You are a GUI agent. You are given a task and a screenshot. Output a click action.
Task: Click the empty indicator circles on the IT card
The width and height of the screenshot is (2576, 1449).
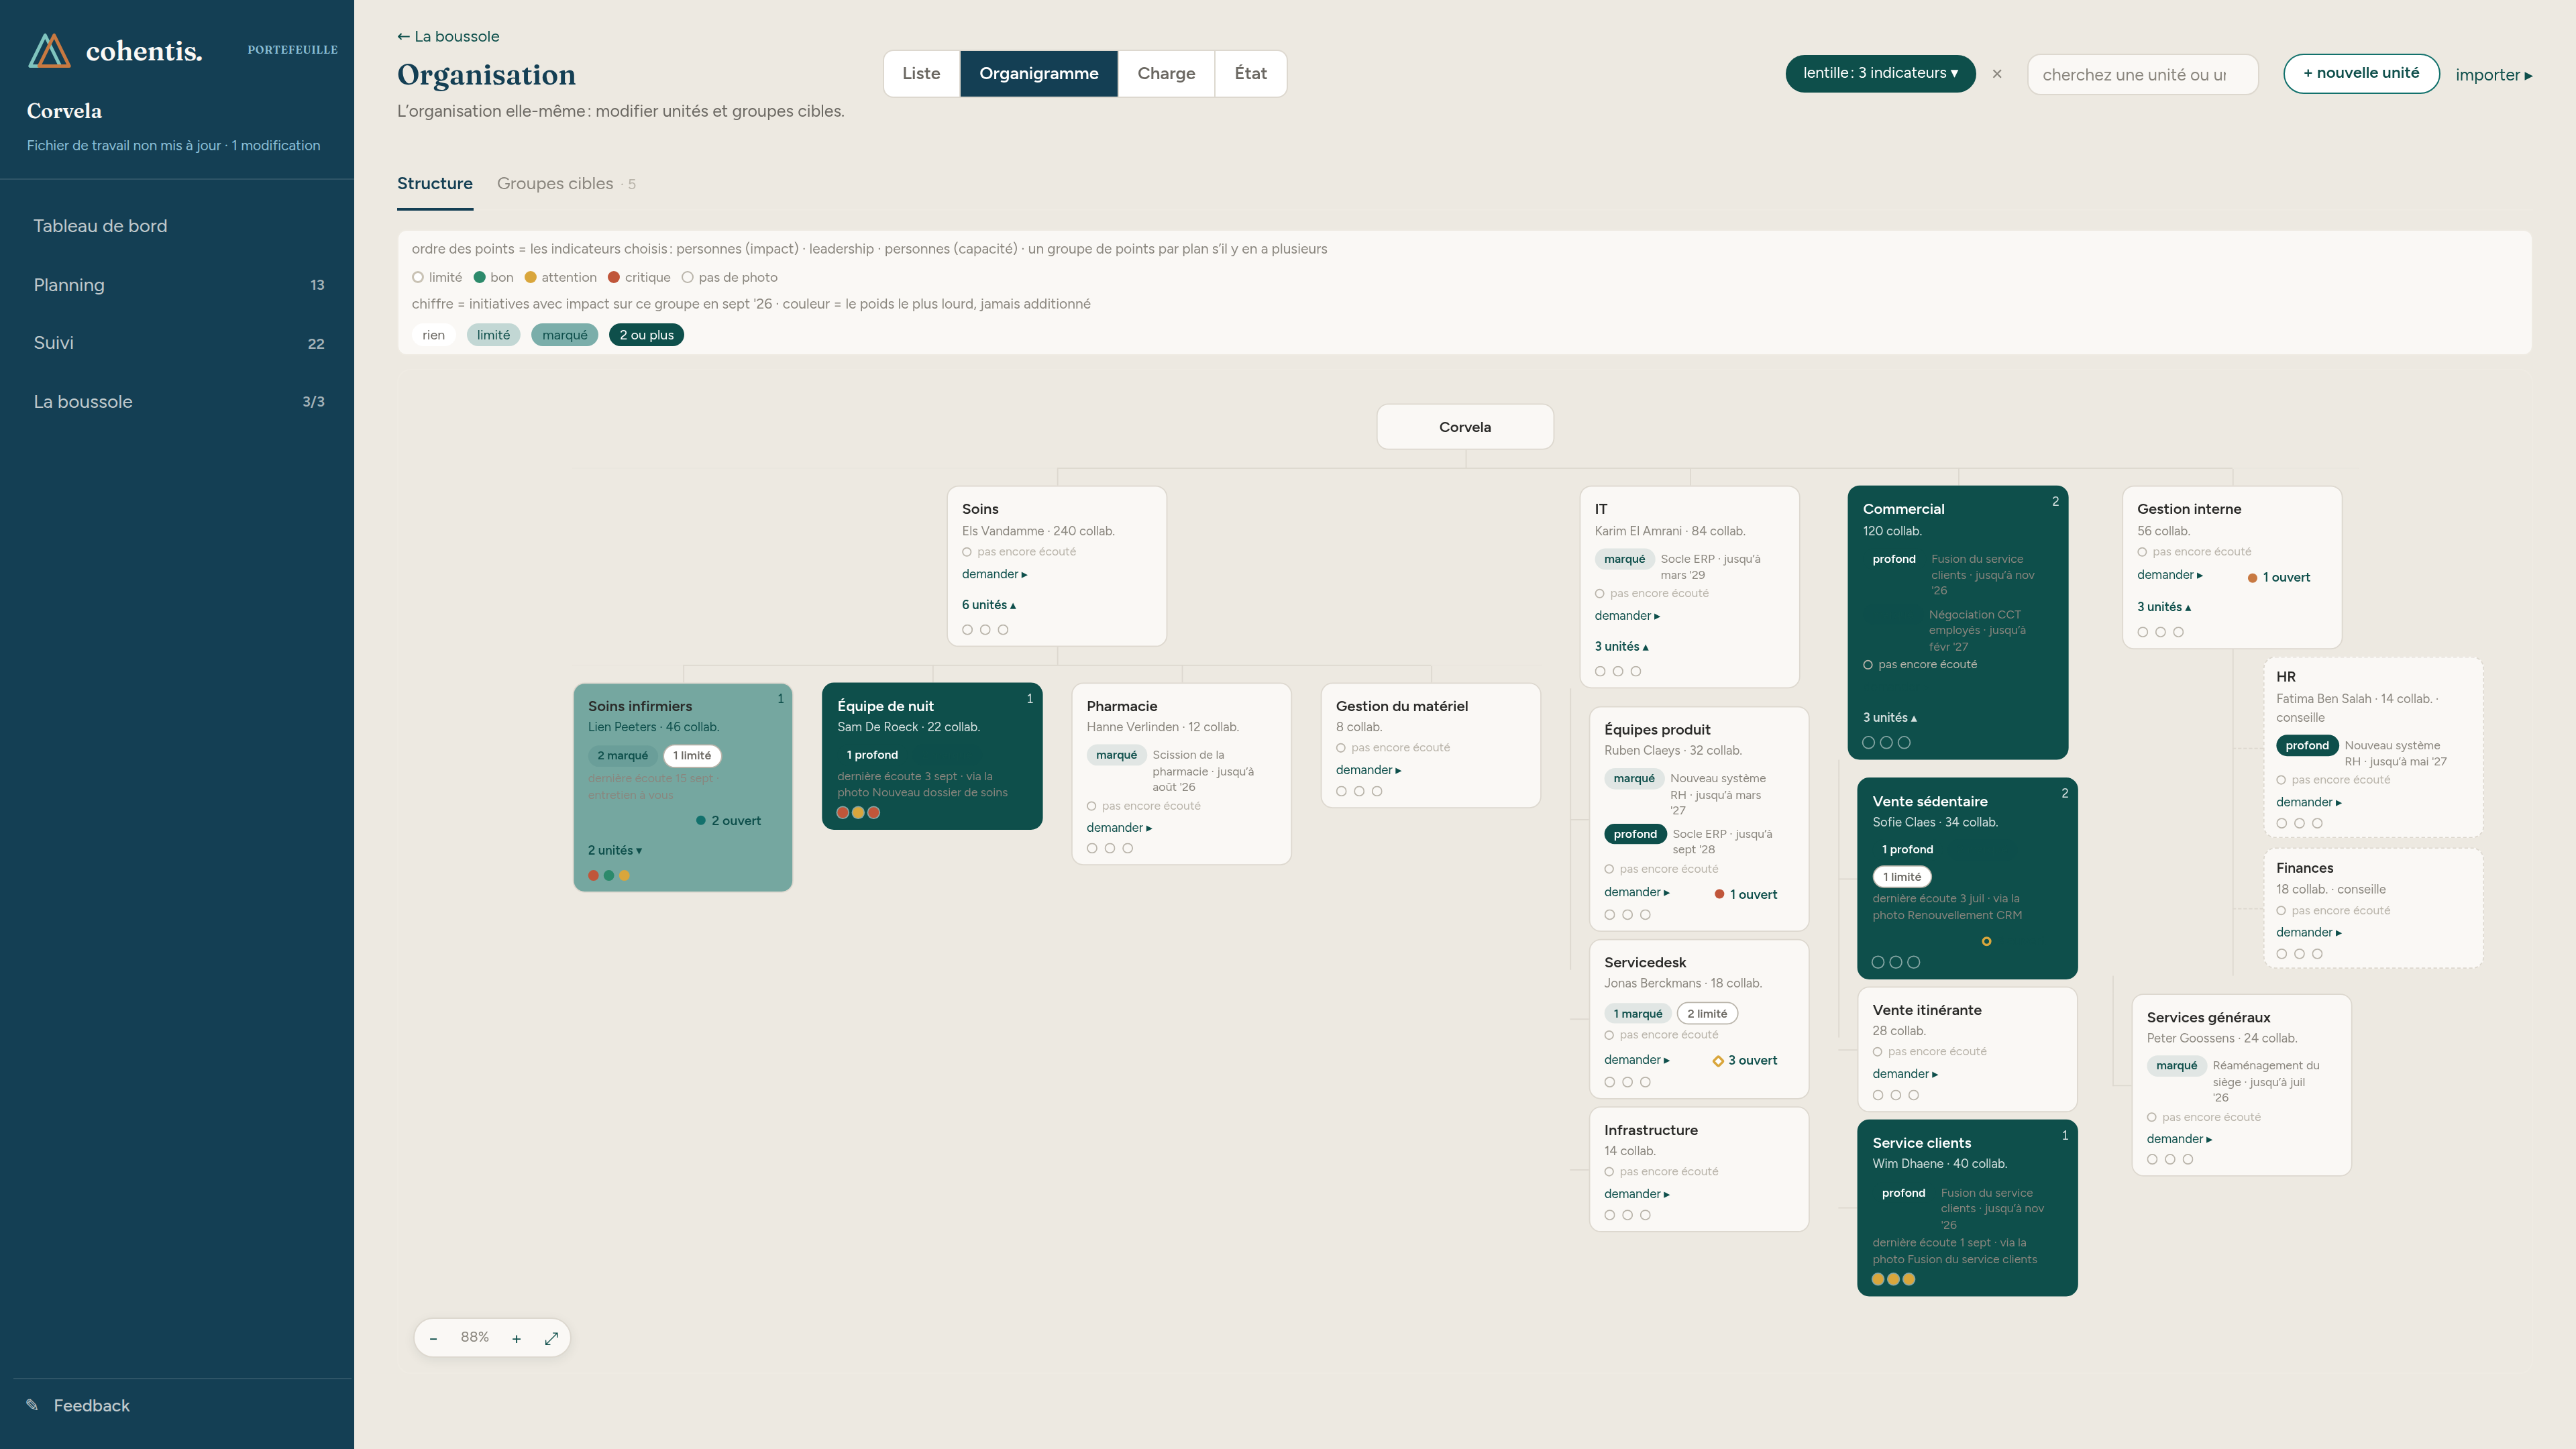(1618, 672)
